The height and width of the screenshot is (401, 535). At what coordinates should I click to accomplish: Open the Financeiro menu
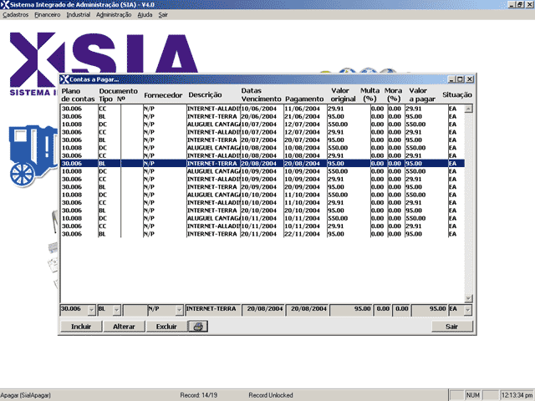click(47, 15)
